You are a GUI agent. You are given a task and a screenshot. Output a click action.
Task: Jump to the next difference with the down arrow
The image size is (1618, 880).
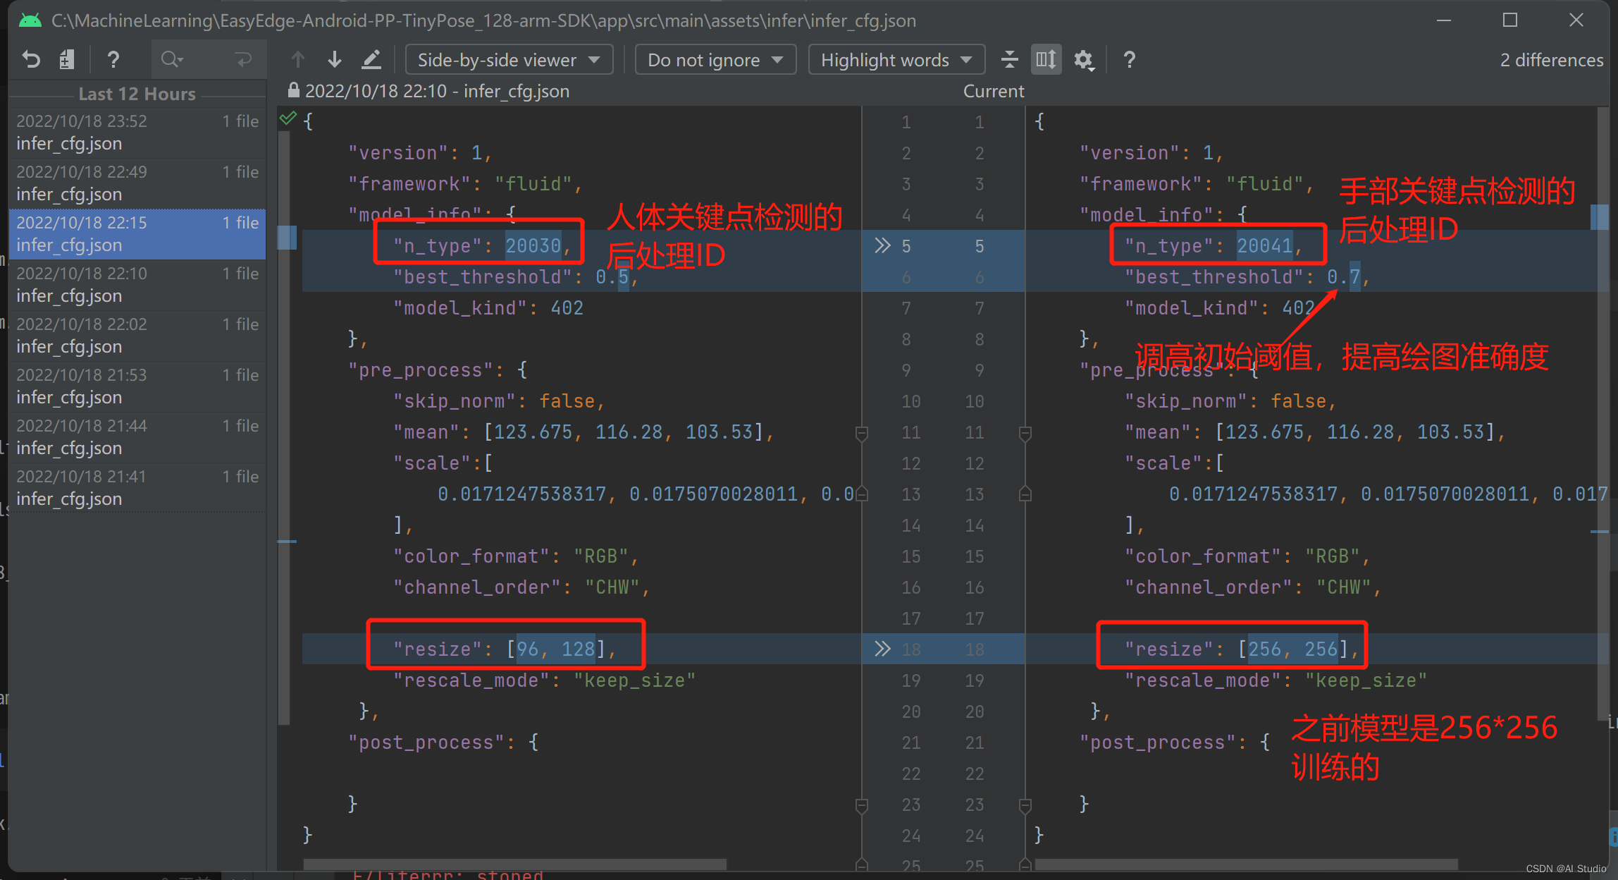334,59
